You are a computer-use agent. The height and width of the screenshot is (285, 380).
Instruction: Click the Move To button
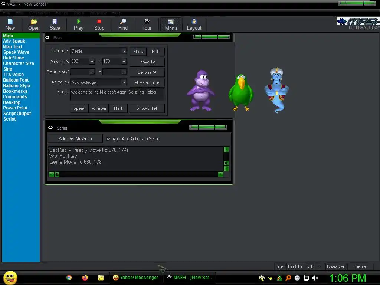click(147, 62)
